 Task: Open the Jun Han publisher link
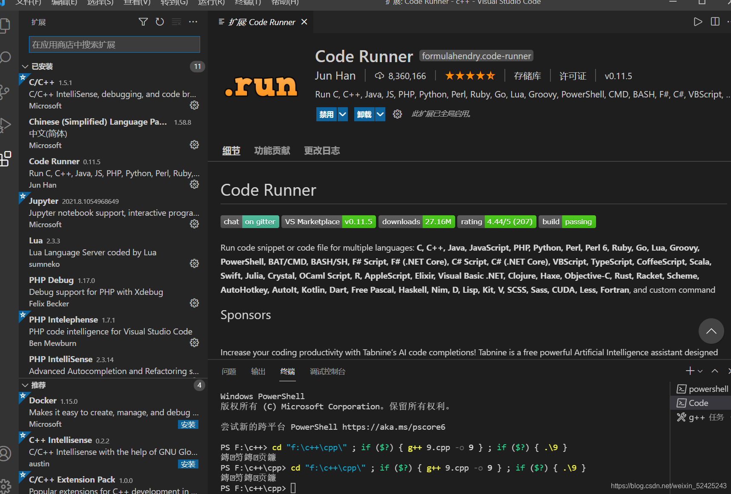(335, 76)
